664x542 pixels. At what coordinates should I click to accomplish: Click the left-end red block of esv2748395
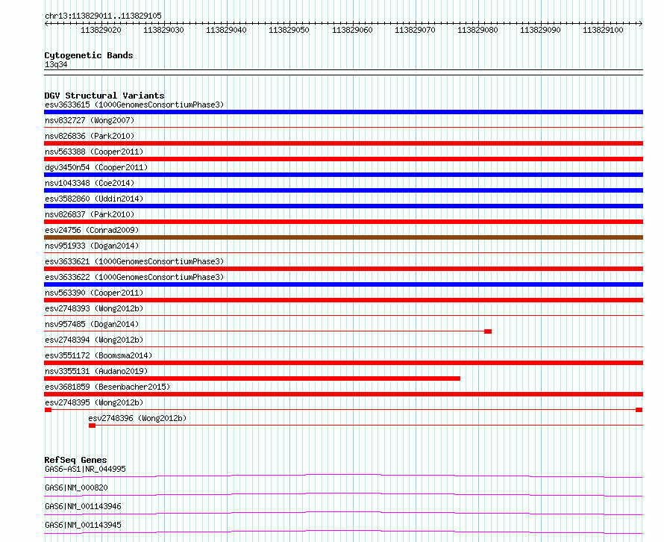tap(48, 410)
